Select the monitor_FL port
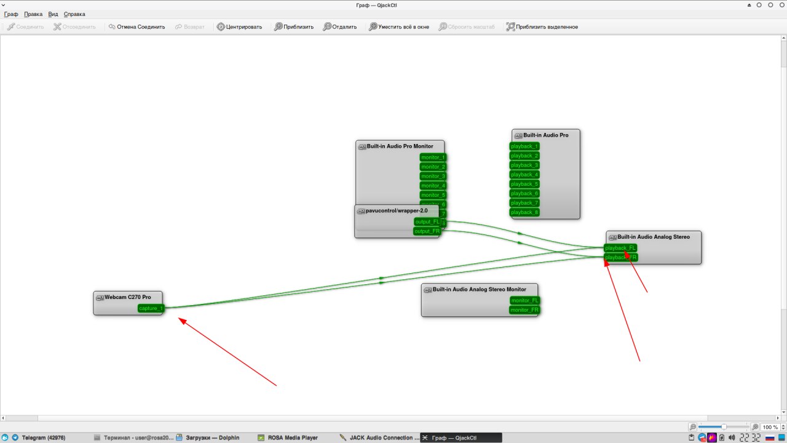The height and width of the screenshot is (443, 787). 524,300
